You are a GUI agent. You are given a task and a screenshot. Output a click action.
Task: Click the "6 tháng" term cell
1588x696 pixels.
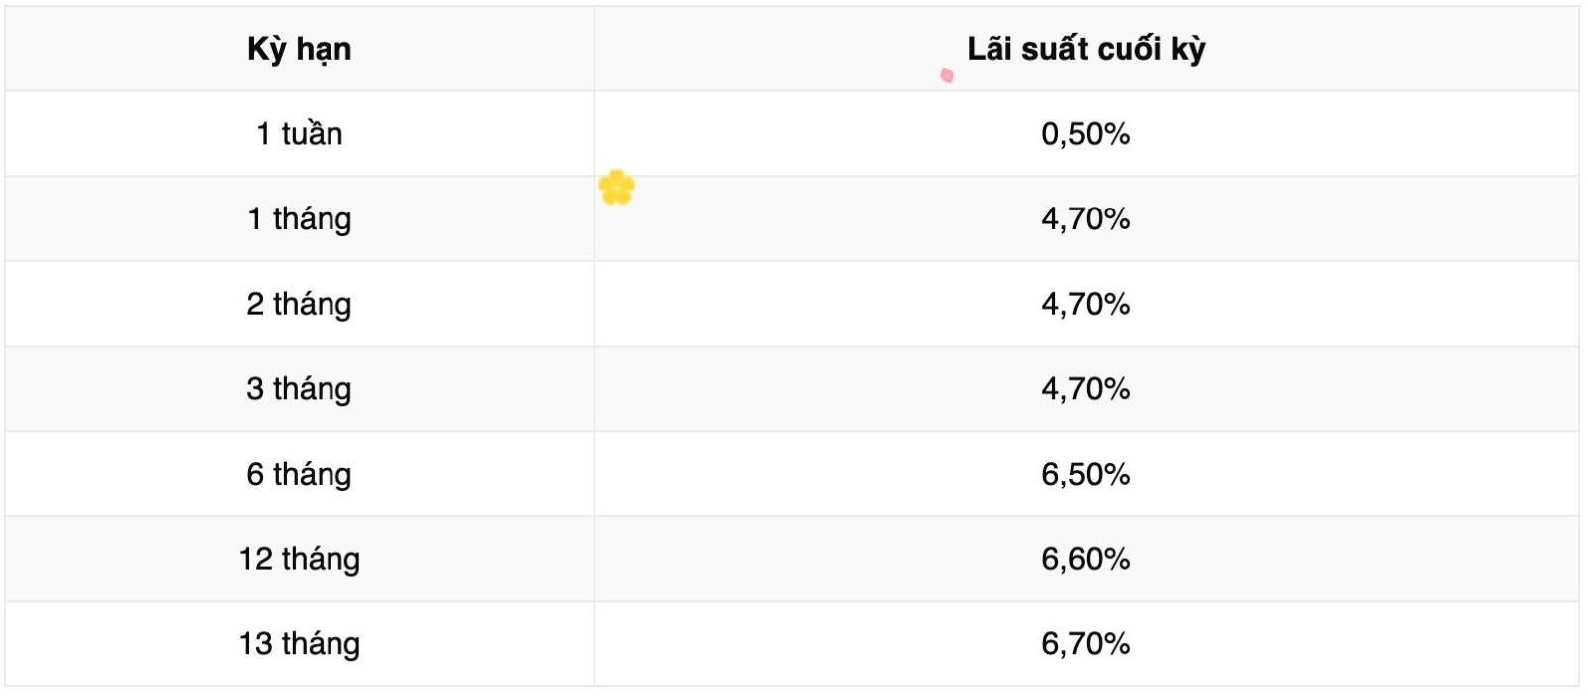click(x=299, y=475)
